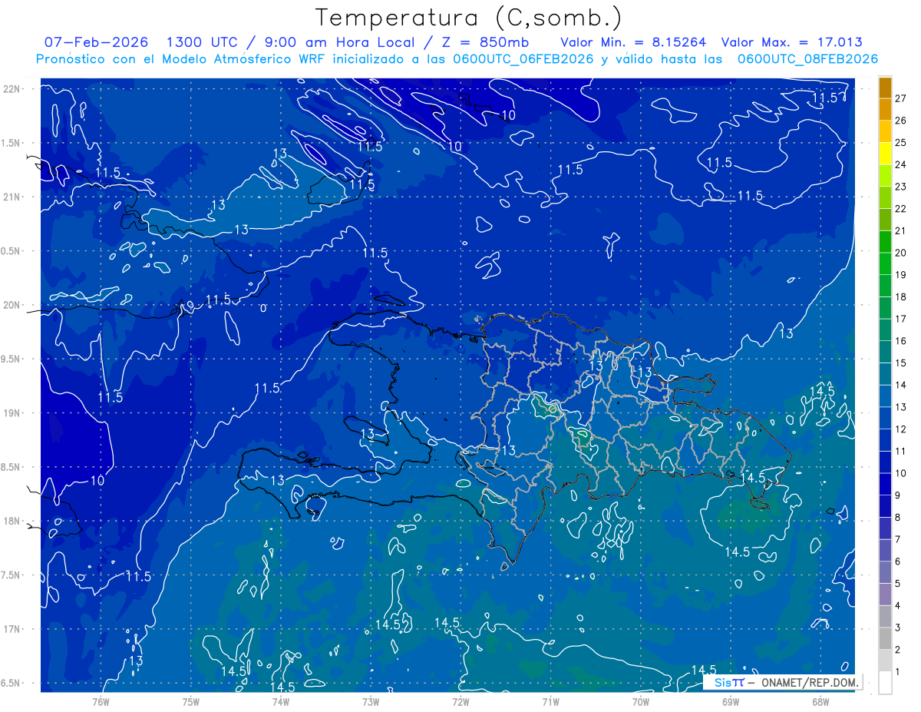Click the 69W longitude axis label
The image size is (921, 712).
pos(731,701)
